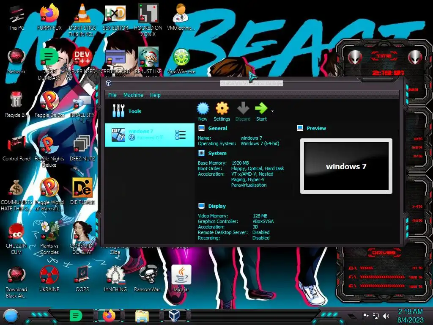The height and width of the screenshot is (325, 433).
Task: Click the action center flag icon
Action: click(365, 316)
